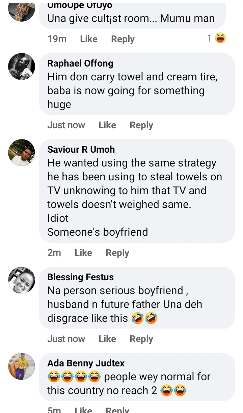Open Saviour R Umoh's profile picture
Viewport: 243px width, 413px height.
(x=22, y=153)
